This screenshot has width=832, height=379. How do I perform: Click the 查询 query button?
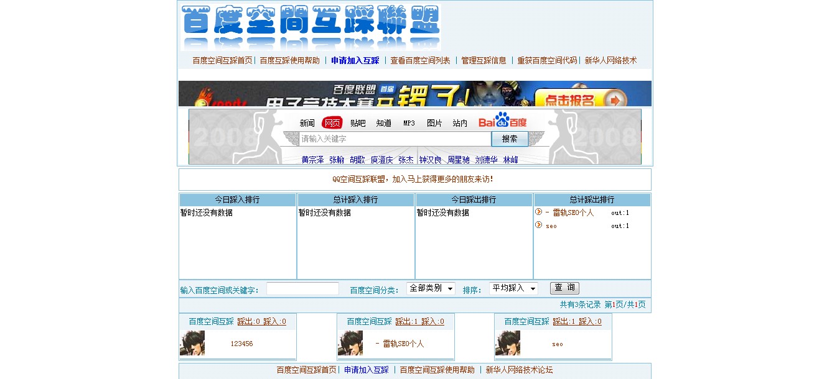coord(564,288)
